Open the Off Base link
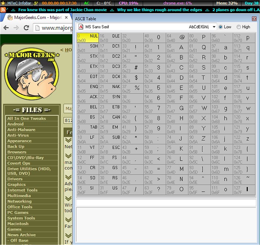The width and height of the screenshot is (260, 245). [18, 241]
